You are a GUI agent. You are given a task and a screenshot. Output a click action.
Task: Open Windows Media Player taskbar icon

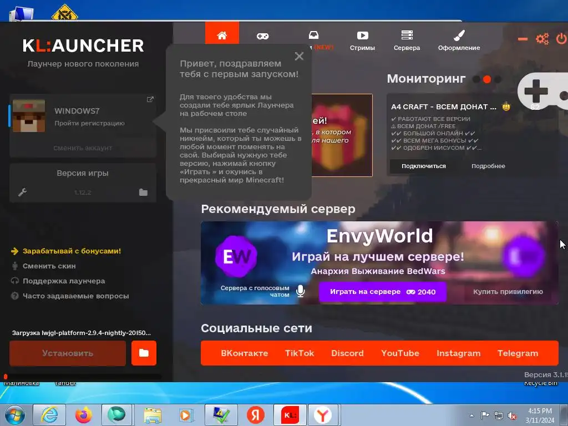coord(186,415)
